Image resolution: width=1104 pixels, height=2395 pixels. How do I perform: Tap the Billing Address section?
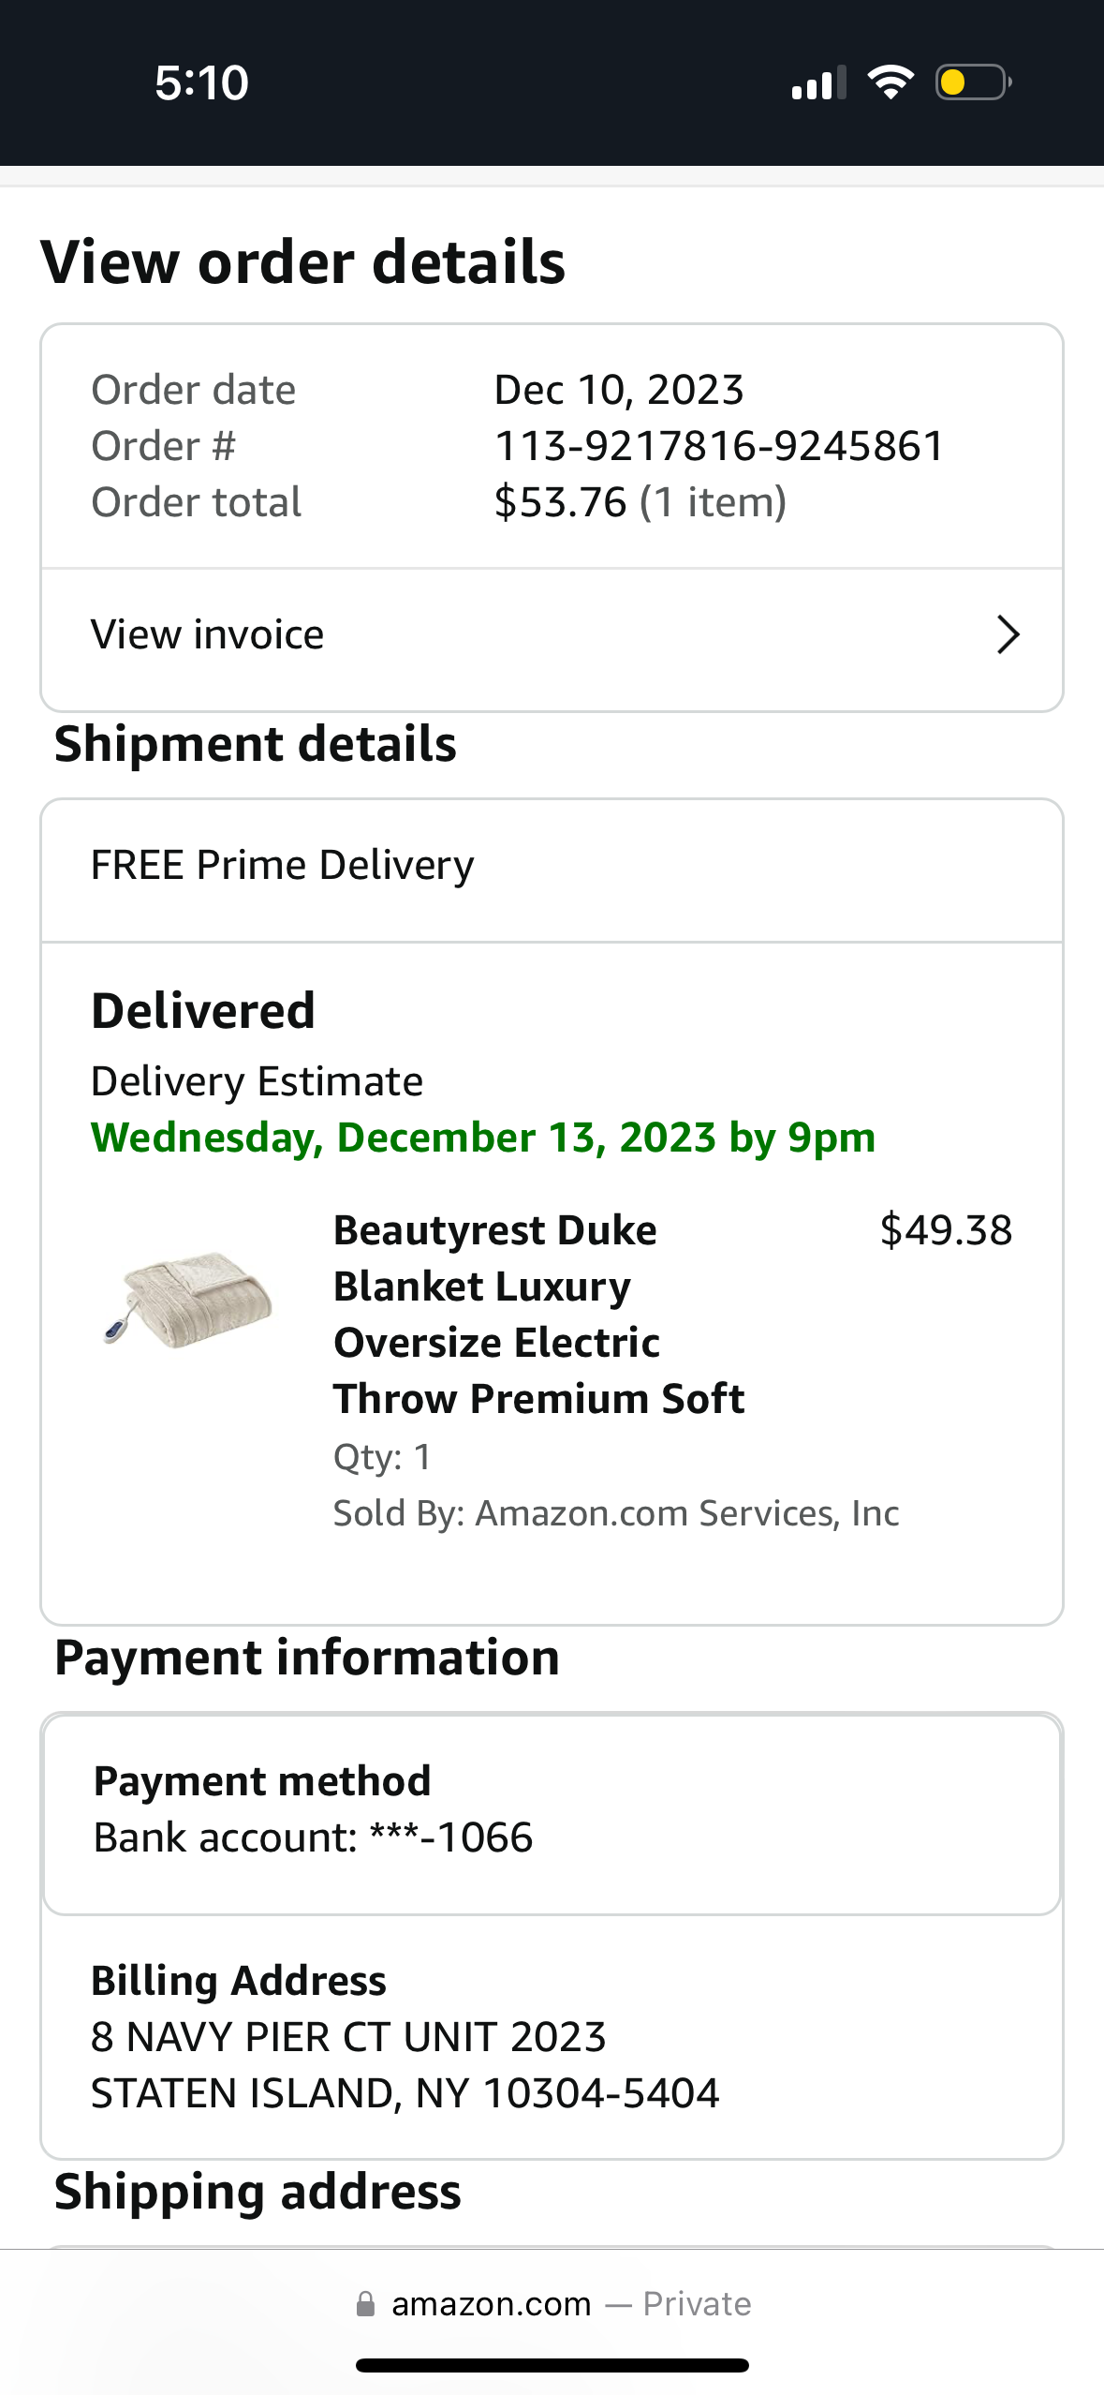552,2037
